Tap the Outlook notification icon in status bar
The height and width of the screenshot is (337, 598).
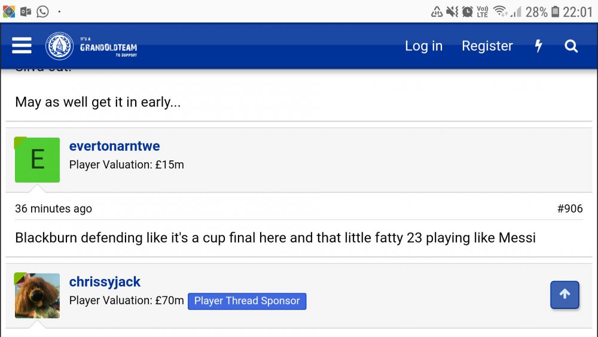tap(26, 11)
